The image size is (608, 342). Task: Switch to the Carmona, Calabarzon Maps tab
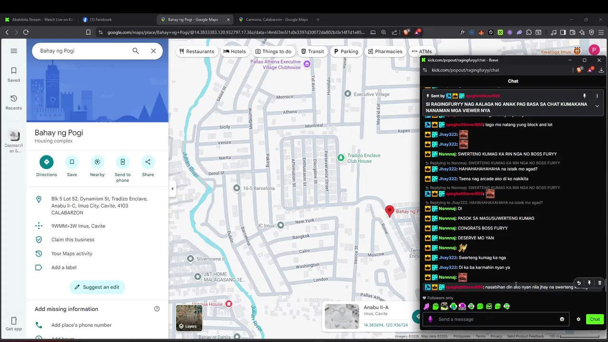pos(274,19)
